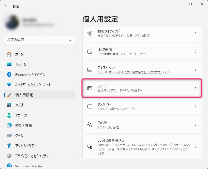Image resolution: width=208 pixels, height=169 pixels.
Task: Click the settings search (設定の検索) field
Action: click(37, 40)
